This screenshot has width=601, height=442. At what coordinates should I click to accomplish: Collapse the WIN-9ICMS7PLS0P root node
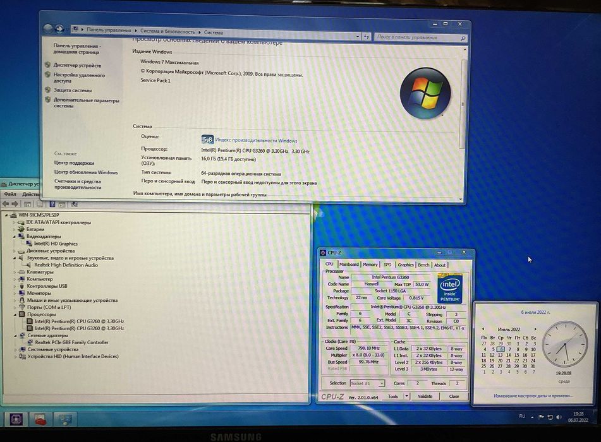coord(6,215)
